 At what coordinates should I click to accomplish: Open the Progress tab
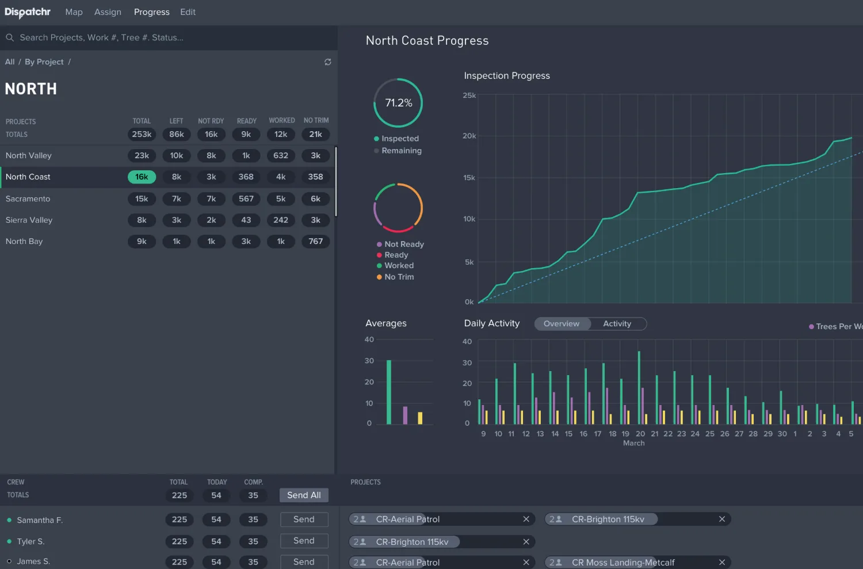[x=152, y=12]
